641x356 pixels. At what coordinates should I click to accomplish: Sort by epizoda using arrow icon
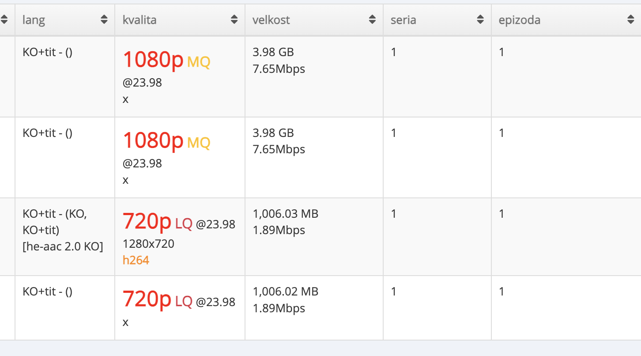(631, 19)
